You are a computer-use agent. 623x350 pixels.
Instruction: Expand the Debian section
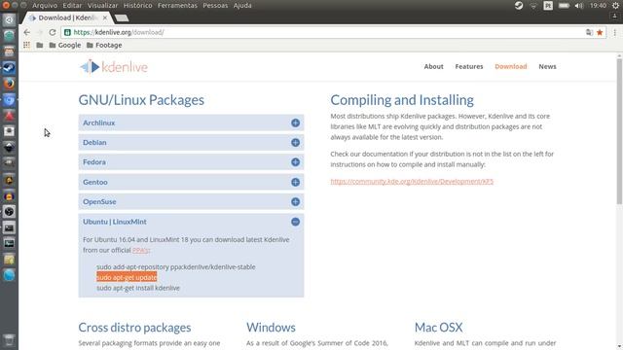[x=191, y=143]
